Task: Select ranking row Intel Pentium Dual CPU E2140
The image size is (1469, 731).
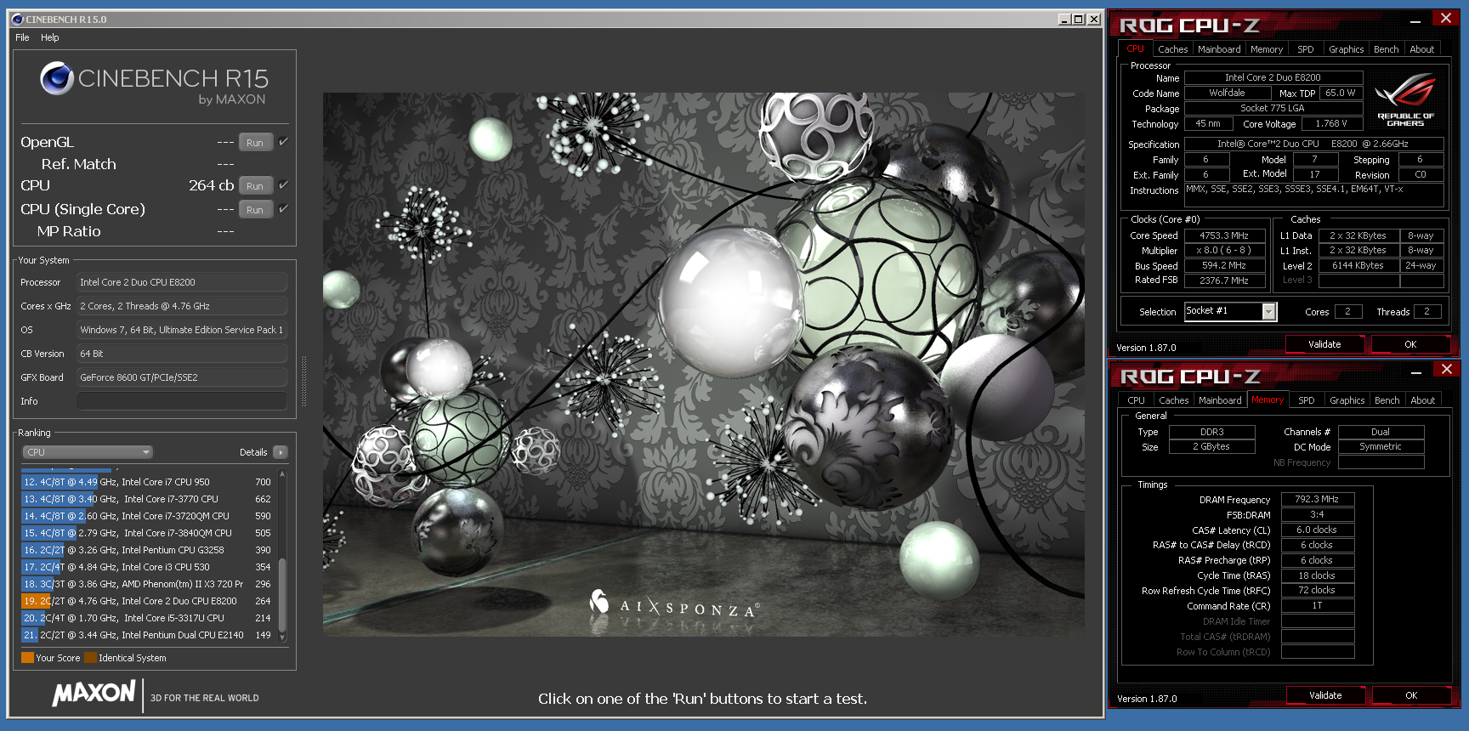Action: pyautogui.click(x=147, y=635)
